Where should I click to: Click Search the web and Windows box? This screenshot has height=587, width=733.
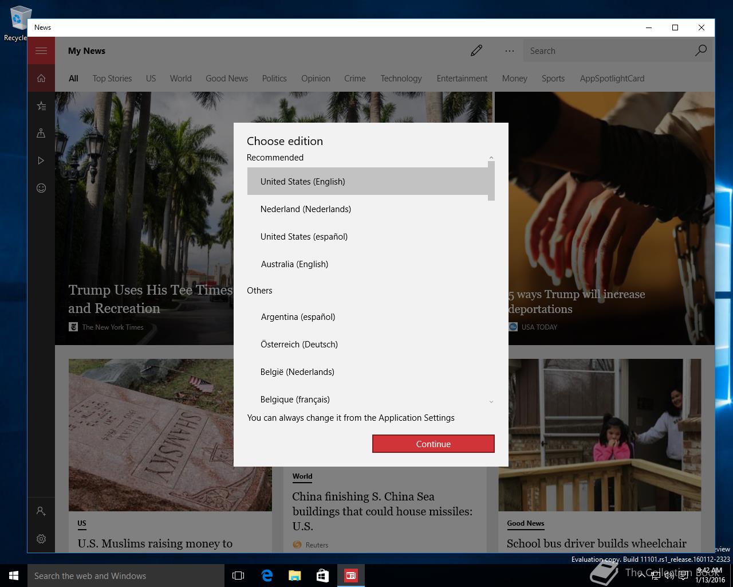(x=126, y=576)
